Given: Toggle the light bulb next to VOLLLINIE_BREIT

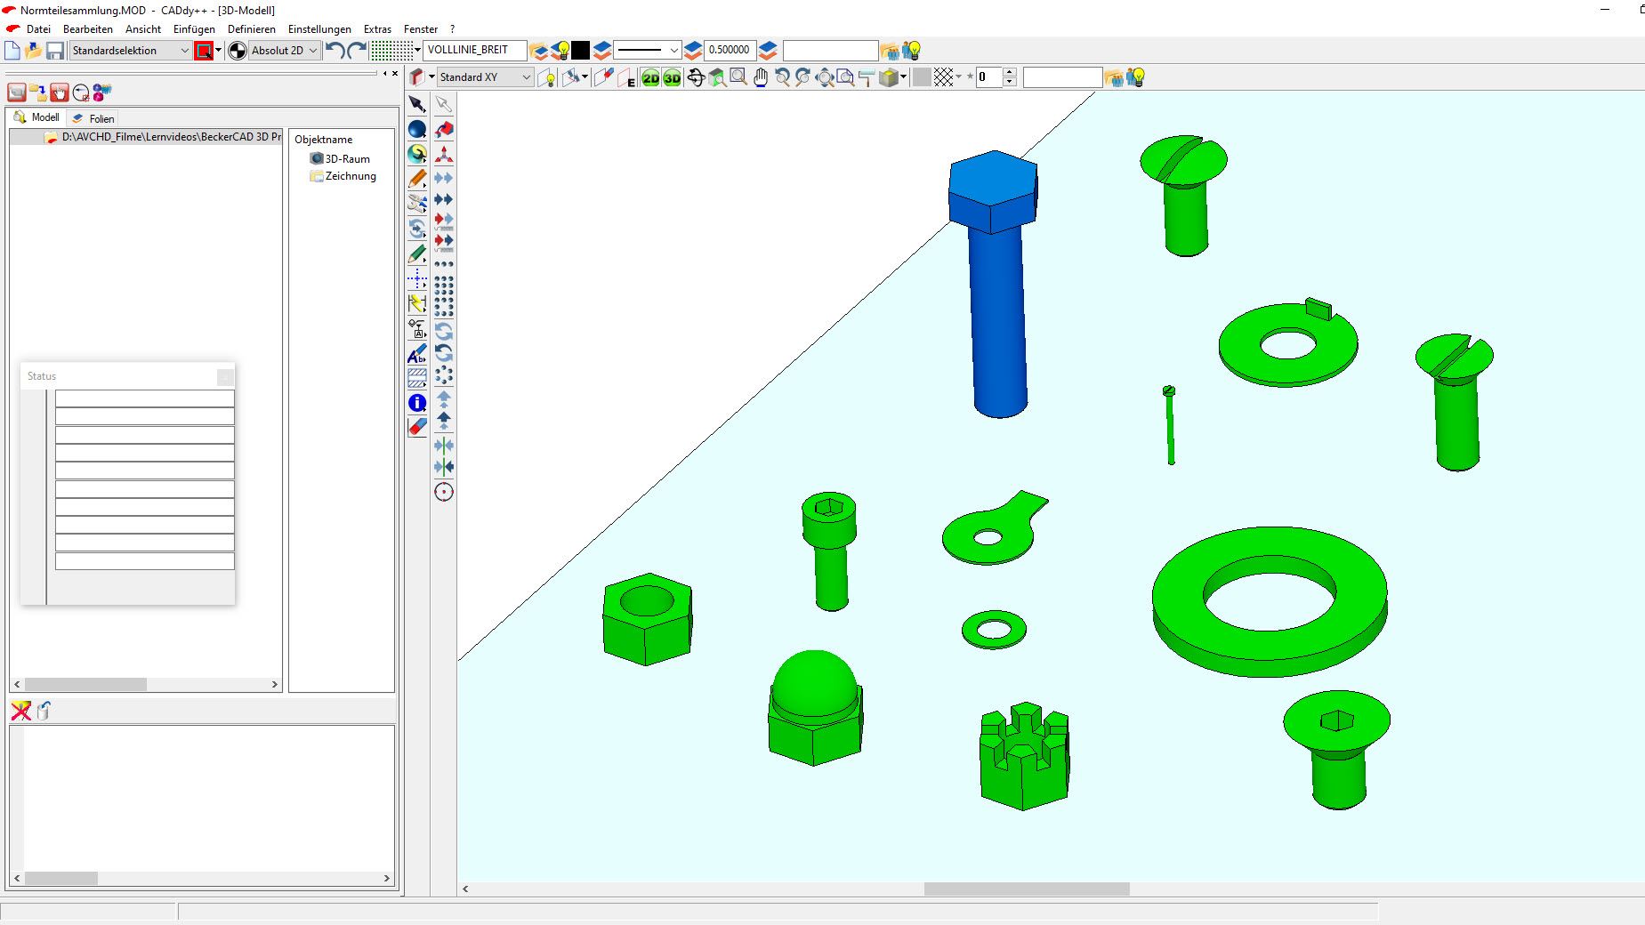Looking at the screenshot, I should (560, 51).
